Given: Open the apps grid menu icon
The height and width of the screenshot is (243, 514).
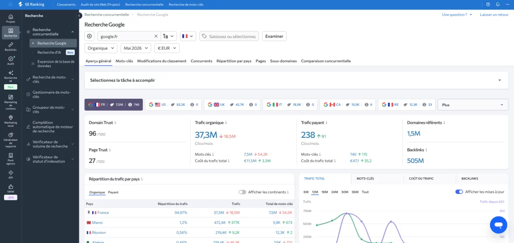Looking at the screenshot, I should click(x=11, y=5).
